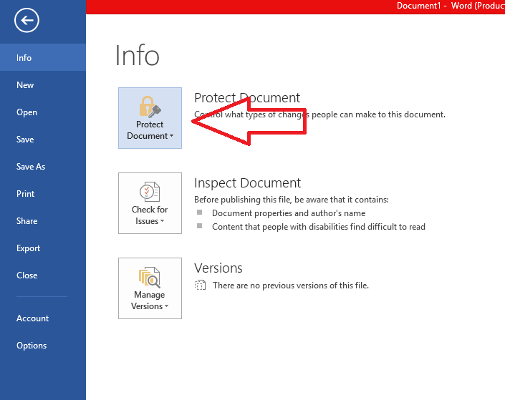Click the Inspect Document heading

point(247,183)
